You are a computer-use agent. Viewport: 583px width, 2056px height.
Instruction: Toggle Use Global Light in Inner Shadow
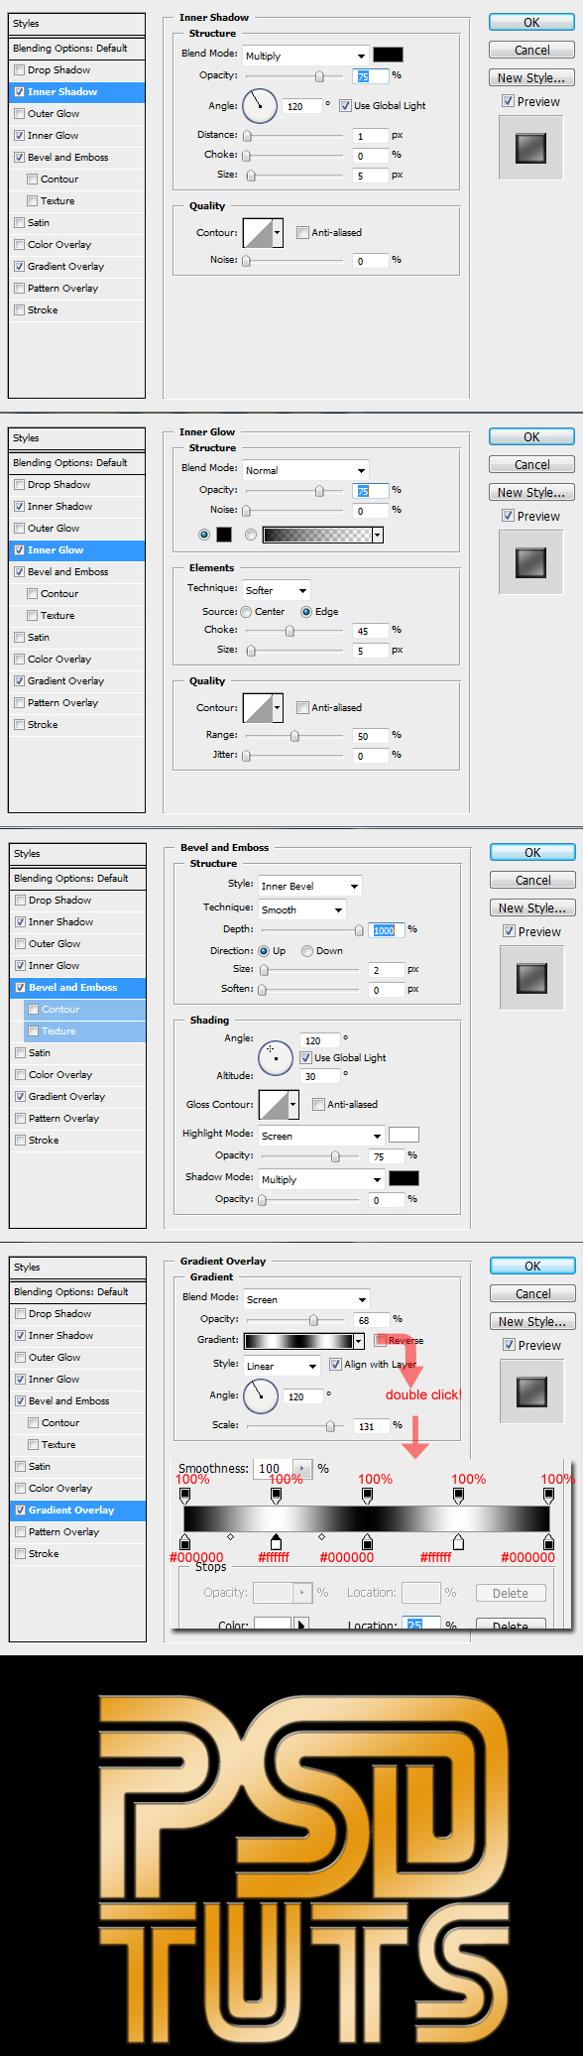pyautogui.click(x=345, y=105)
